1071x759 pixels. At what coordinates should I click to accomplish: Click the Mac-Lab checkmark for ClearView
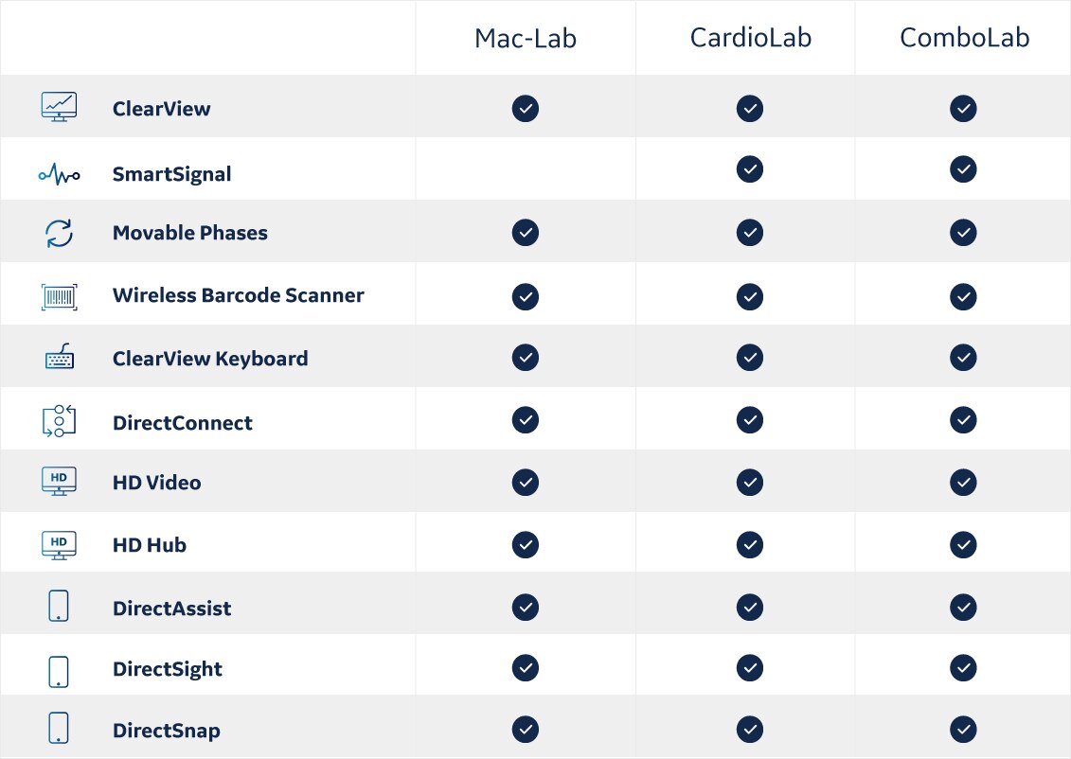(x=526, y=109)
